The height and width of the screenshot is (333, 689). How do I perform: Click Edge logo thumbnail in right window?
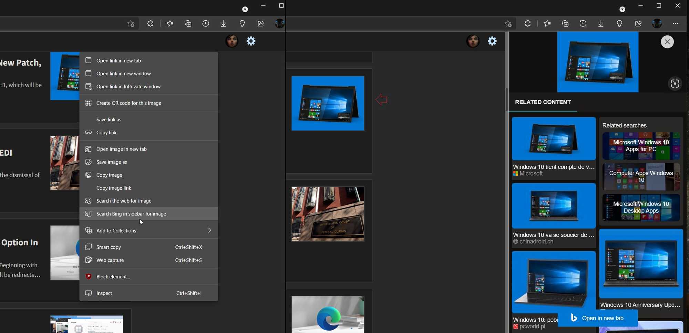click(328, 314)
